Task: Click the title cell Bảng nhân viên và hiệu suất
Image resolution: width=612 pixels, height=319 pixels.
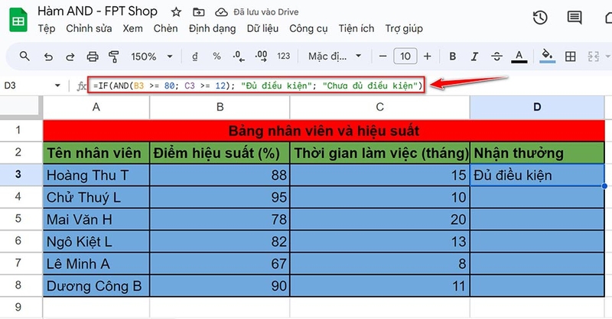Action: coord(324,130)
